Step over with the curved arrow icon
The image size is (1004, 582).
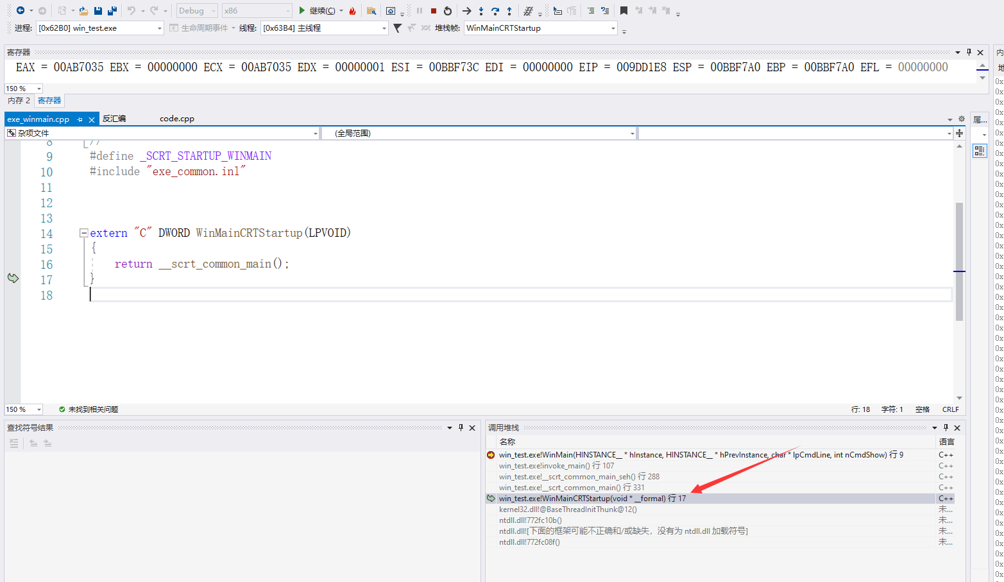point(495,11)
